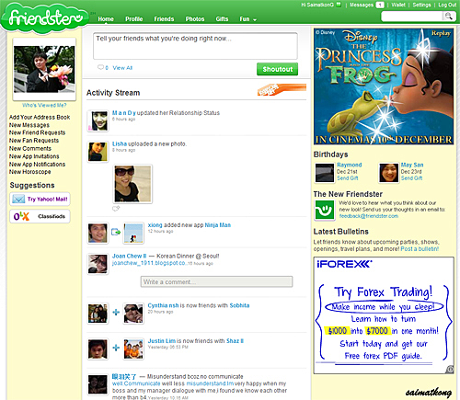
Task: Open Who's Viewed Me link
Action: (44, 105)
